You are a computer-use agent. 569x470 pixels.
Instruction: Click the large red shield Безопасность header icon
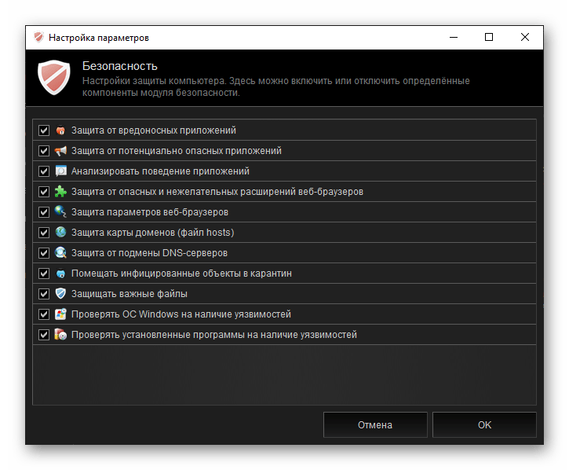click(54, 78)
